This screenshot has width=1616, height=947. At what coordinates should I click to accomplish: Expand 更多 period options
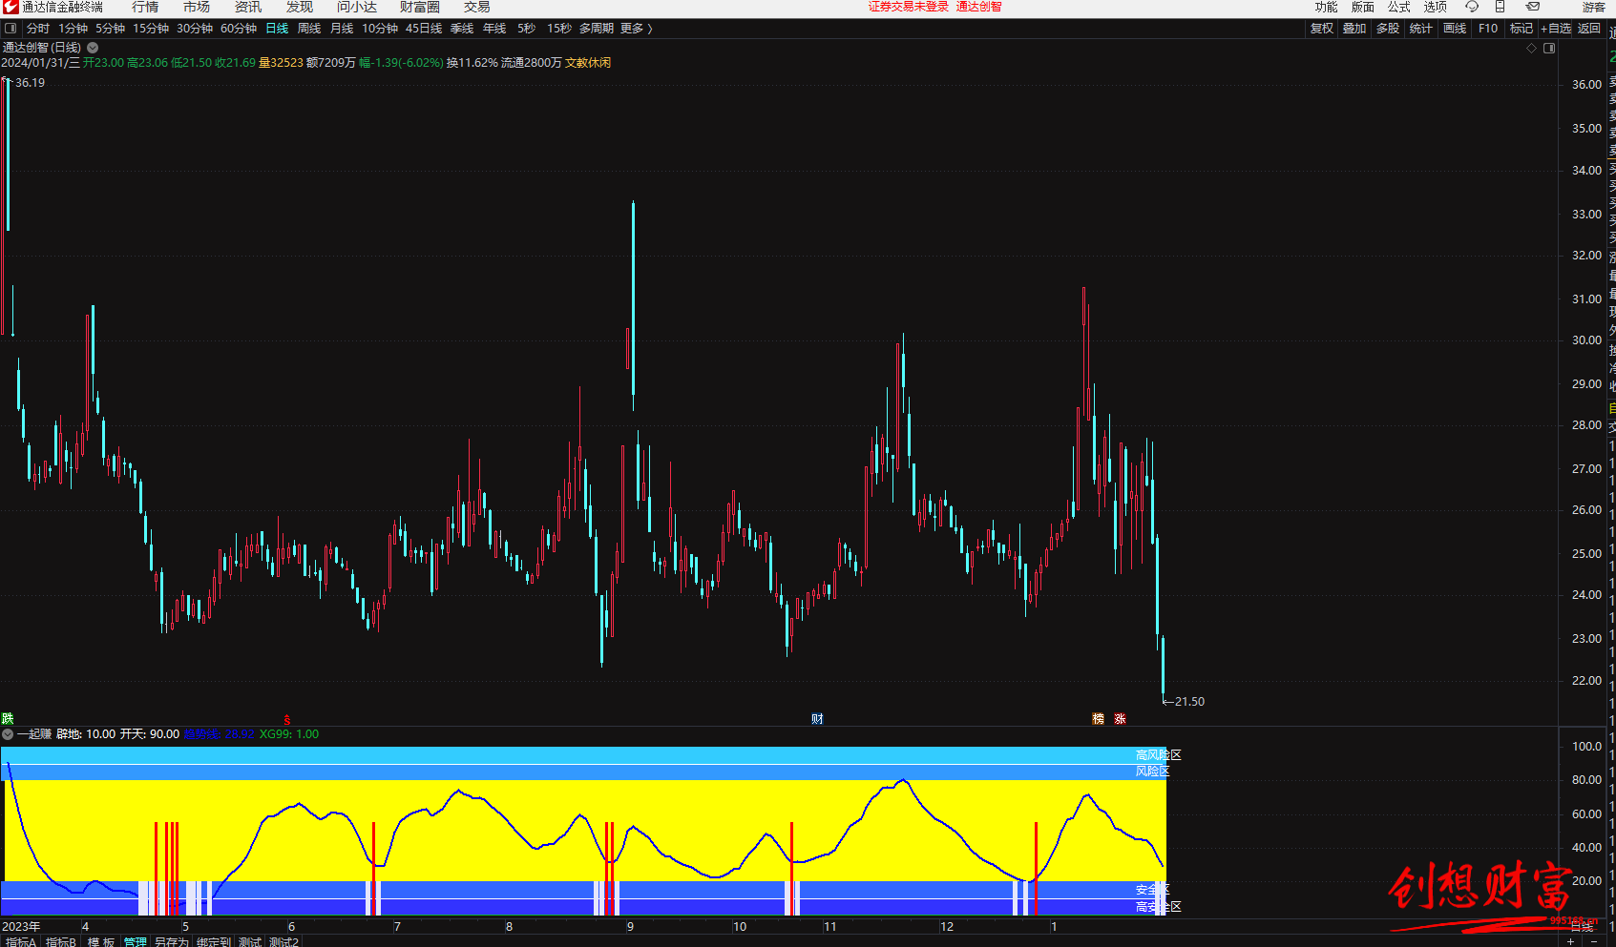click(636, 29)
